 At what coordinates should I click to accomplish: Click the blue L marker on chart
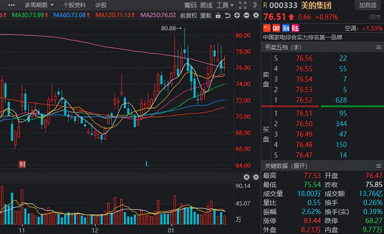pyautogui.click(x=147, y=164)
